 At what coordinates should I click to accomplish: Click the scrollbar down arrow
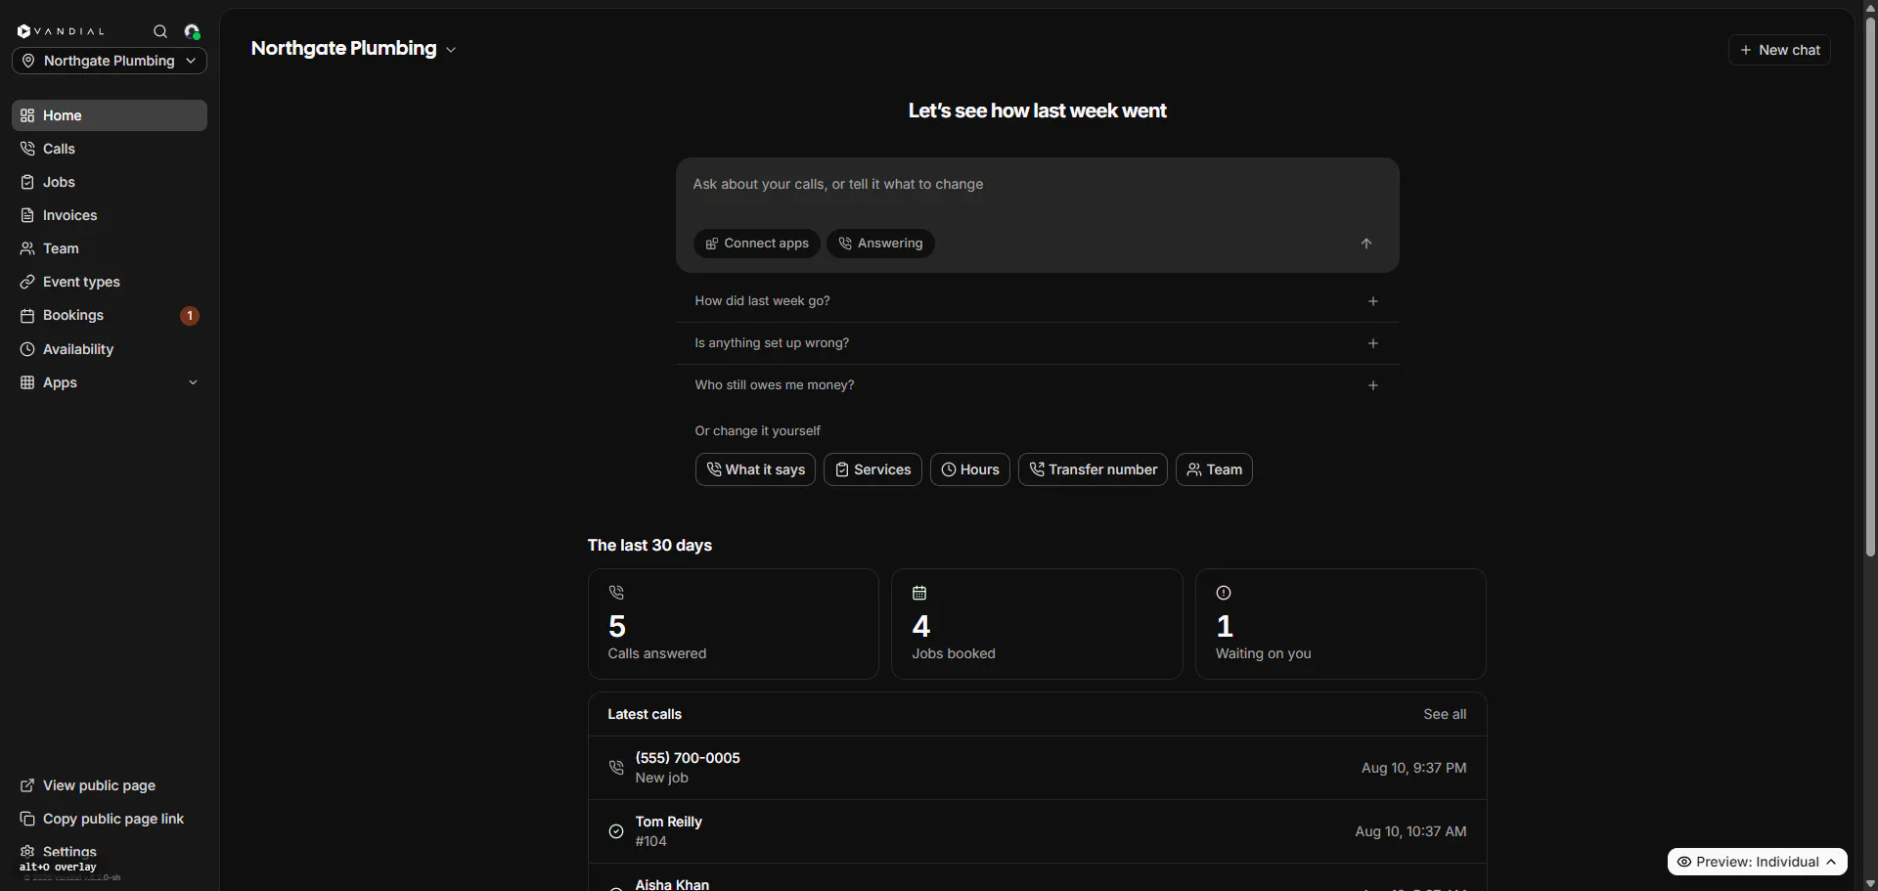[1870, 884]
